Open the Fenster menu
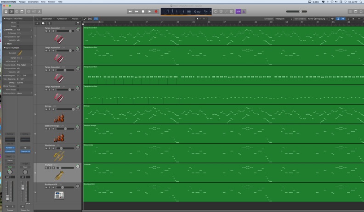 click(x=51, y=2)
